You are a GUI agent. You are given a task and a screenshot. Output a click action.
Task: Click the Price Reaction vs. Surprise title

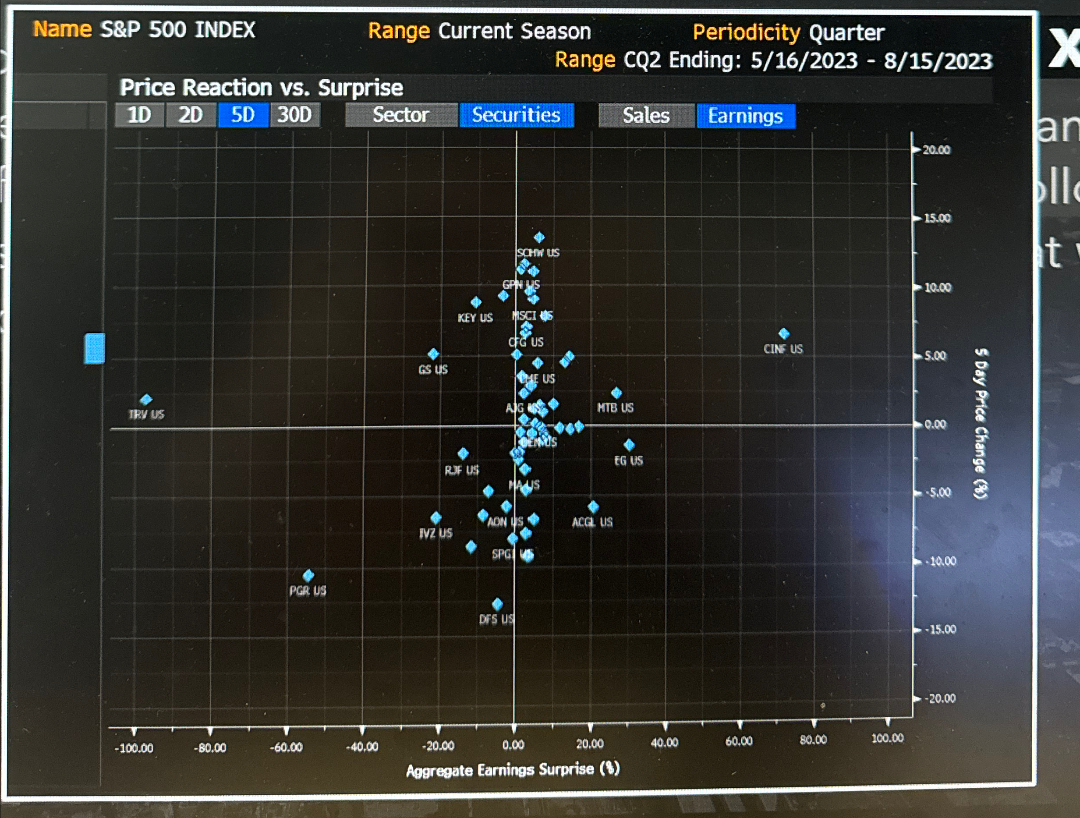pos(262,88)
